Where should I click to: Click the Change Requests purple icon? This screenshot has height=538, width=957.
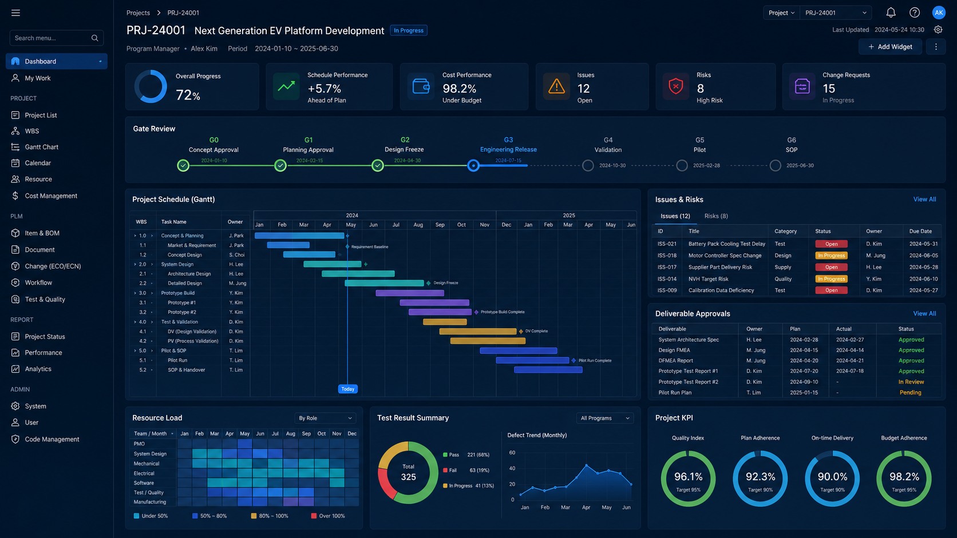802,87
